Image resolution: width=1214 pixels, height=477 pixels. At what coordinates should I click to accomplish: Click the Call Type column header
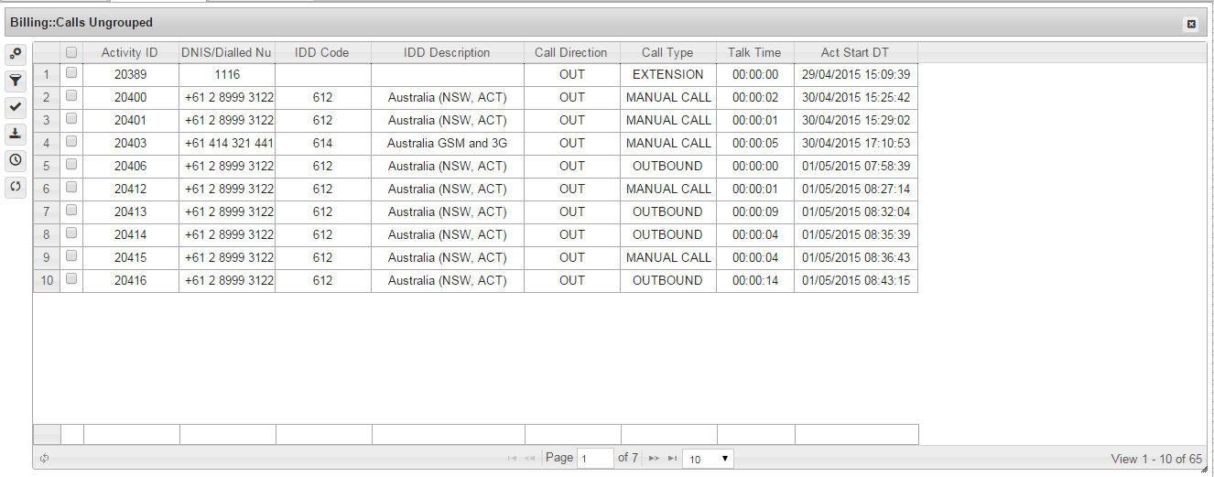coord(667,53)
